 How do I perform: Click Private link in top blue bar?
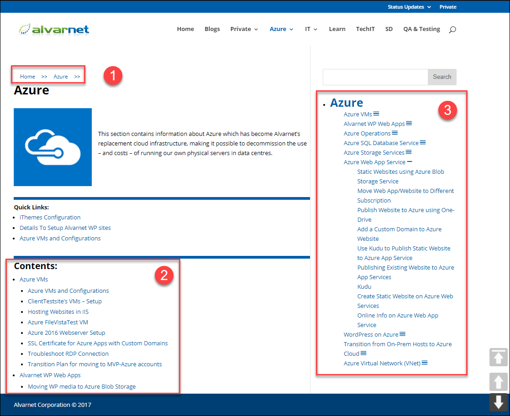click(448, 7)
